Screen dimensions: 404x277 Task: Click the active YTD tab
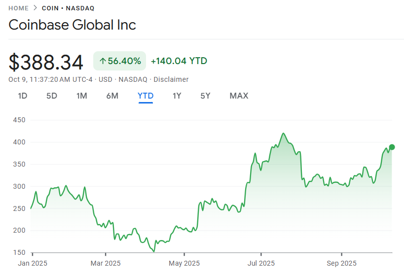click(146, 96)
